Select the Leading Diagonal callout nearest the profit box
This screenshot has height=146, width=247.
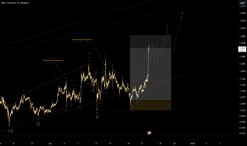82,40
